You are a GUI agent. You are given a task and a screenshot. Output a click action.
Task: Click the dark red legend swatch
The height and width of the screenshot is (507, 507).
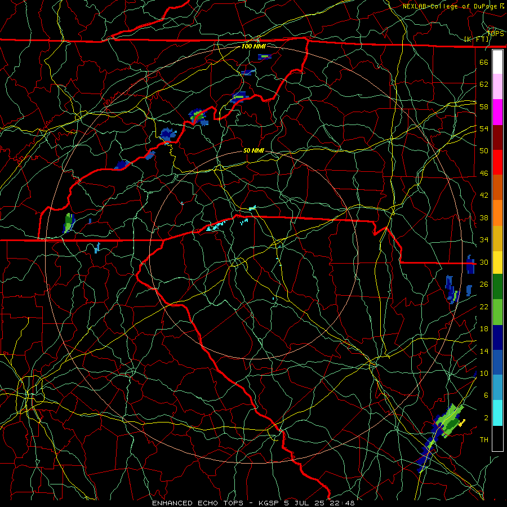coord(497,137)
